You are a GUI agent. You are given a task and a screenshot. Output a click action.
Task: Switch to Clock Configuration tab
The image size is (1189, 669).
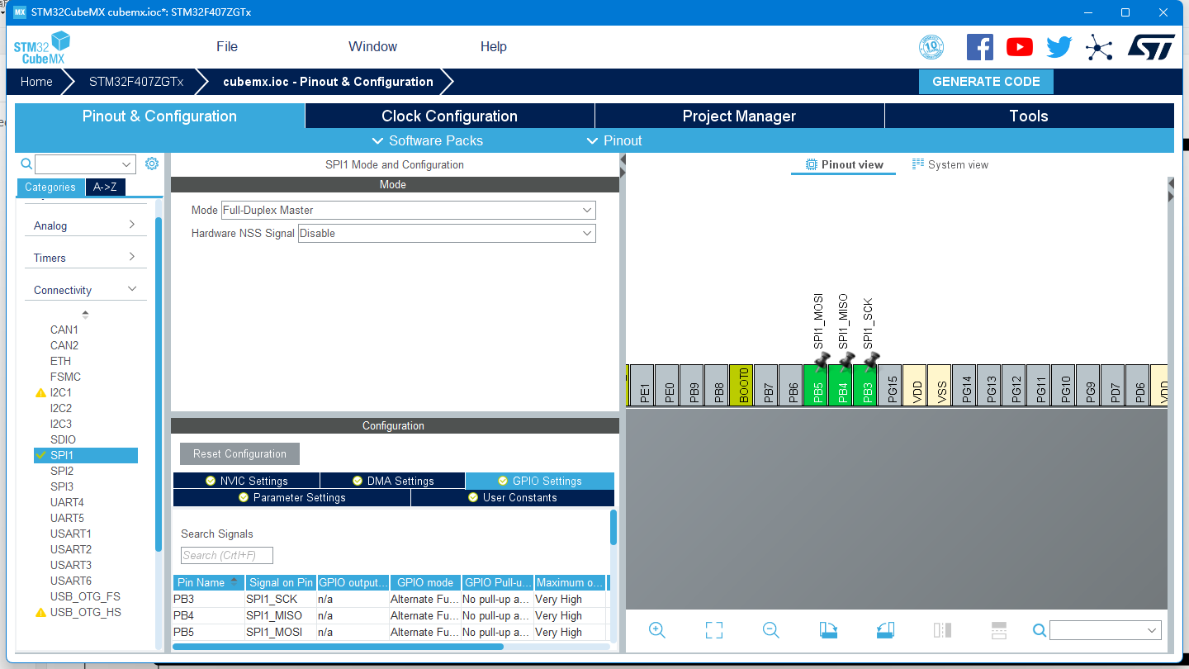click(449, 116)
